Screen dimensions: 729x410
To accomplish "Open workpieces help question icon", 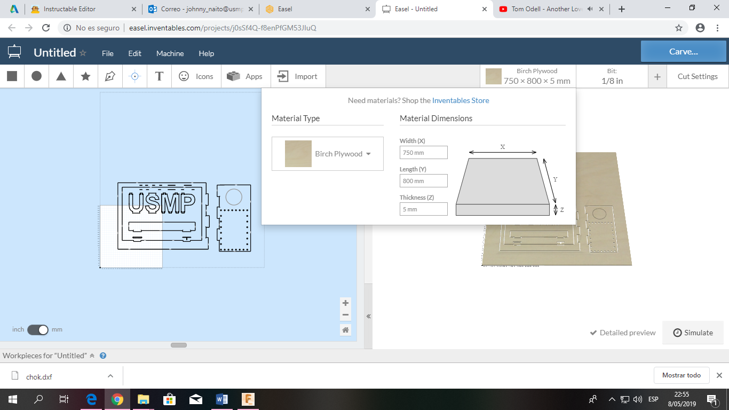I will [x=103, y=356].
